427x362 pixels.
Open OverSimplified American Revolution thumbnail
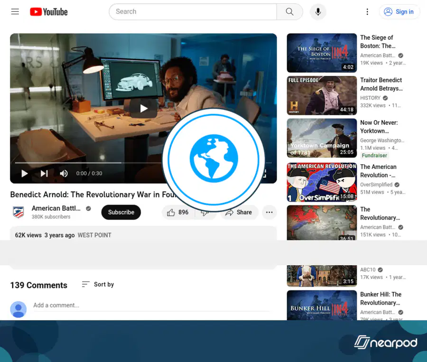322,182
